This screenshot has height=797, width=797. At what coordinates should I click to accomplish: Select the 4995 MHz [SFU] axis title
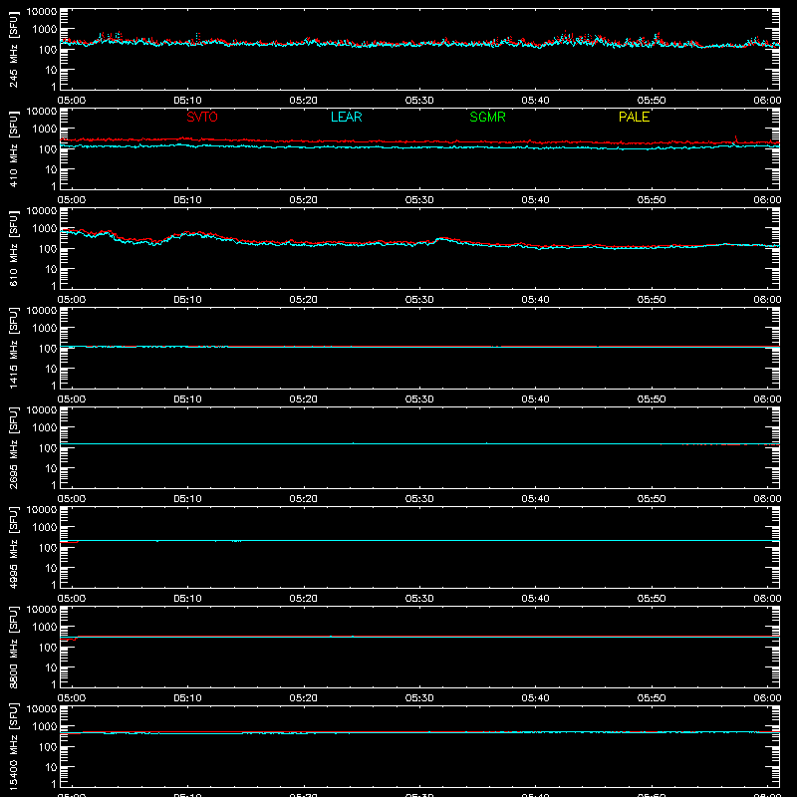(13, 547)
